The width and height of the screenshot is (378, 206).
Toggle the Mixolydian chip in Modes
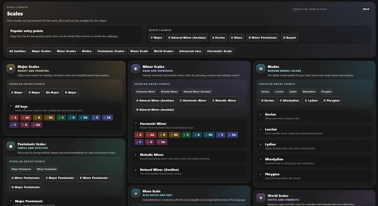(x=309, y=92)
